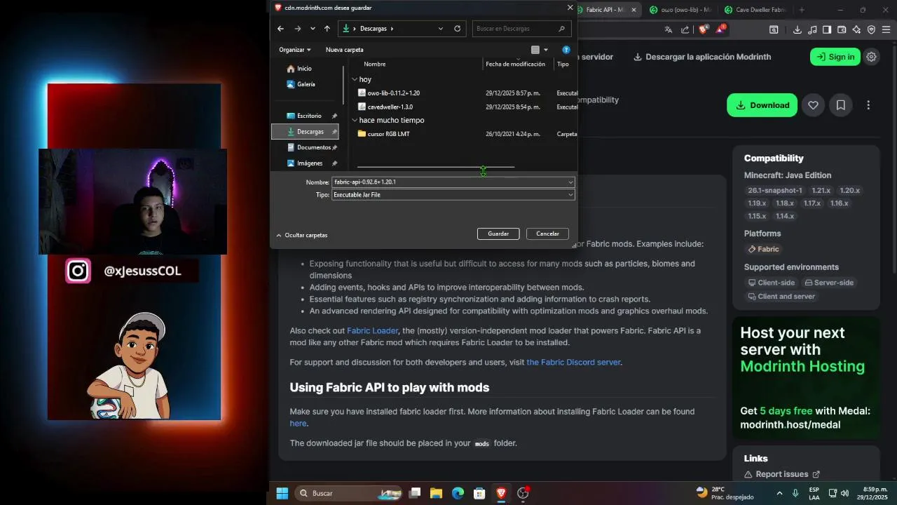Image resolution: width=897 pixels, height=505 pixels.
Task: Change the file view layout icon
Action: [x=535, y=50]
